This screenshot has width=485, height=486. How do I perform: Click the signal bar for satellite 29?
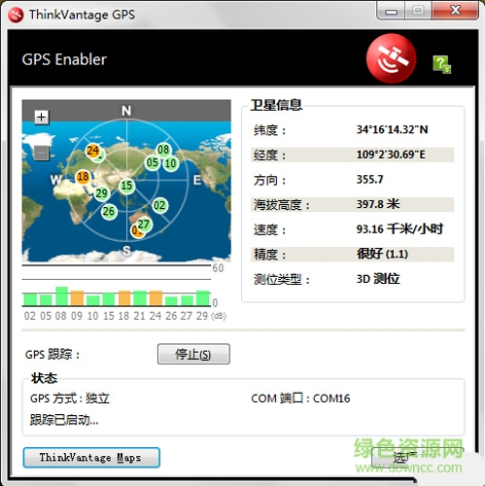(x=203, y=298)
